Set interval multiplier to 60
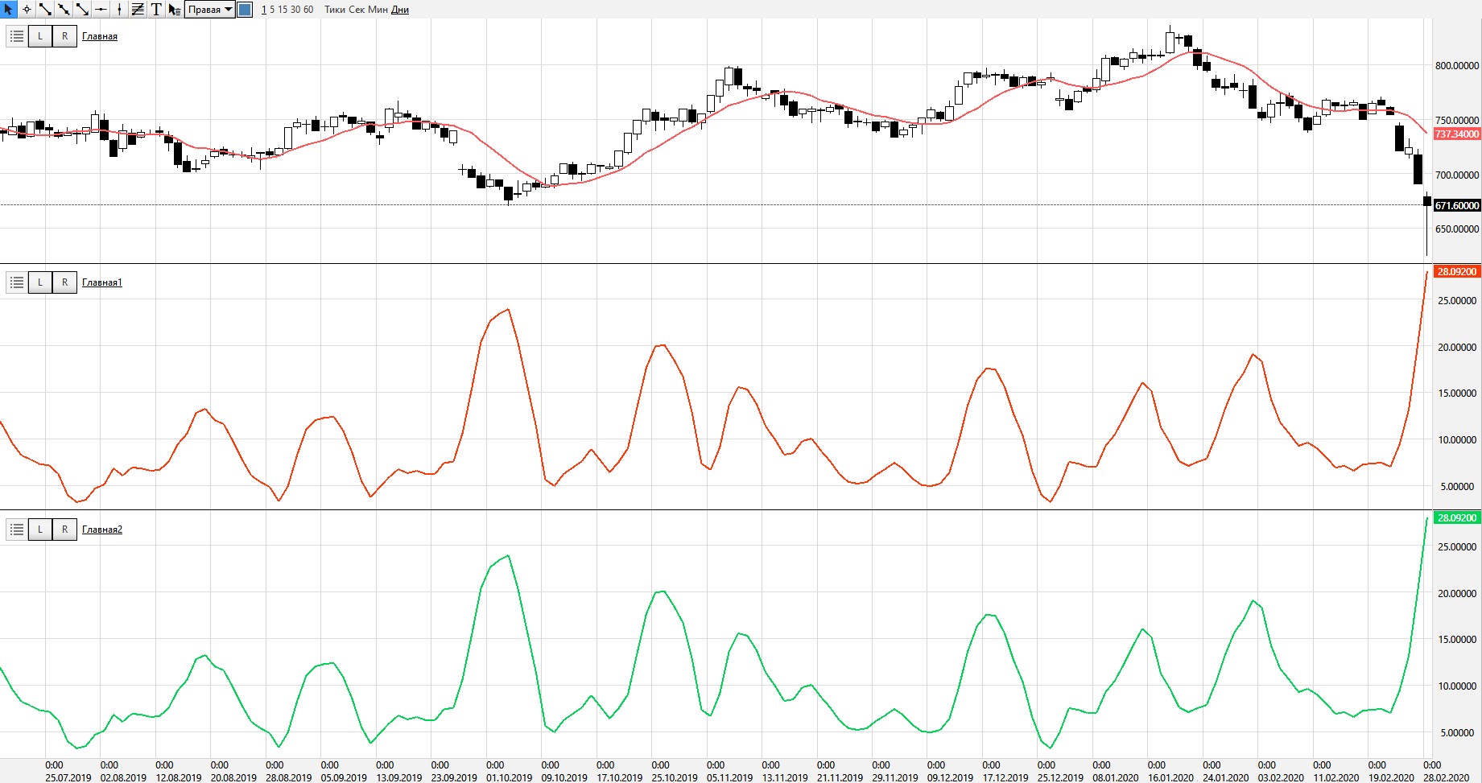 point(308,10)
